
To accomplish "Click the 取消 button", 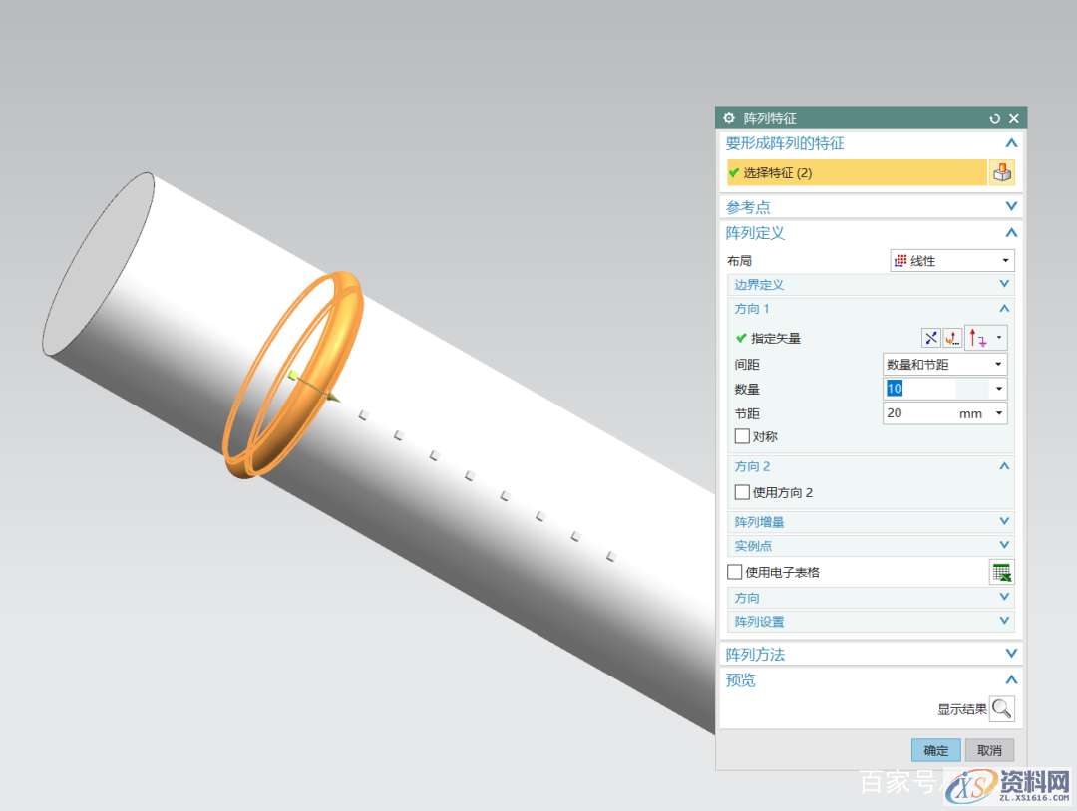I will tap(989, 751).
